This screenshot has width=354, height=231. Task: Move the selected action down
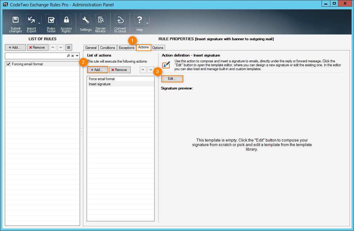pyautogui.click(x=151, y=70)
